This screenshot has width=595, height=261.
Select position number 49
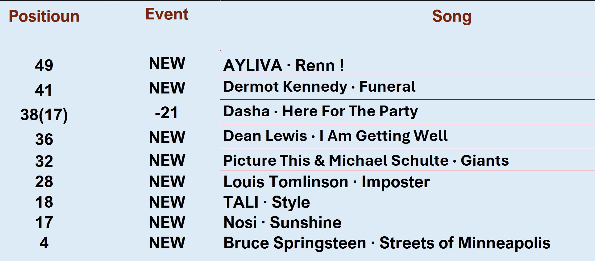point(44,65)
